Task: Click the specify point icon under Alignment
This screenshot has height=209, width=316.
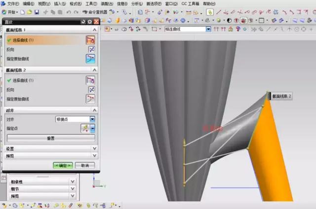Action: point(85,128)
